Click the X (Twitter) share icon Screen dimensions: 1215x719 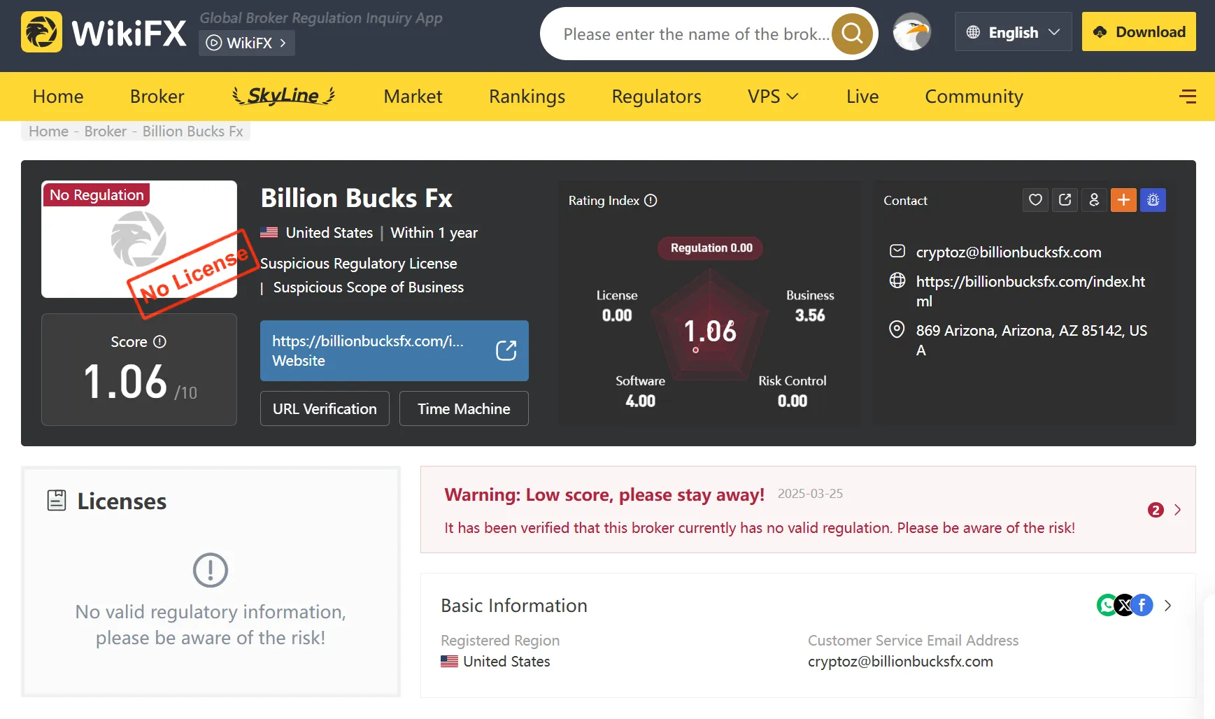pyautogui.click(x=1124, y=605)
